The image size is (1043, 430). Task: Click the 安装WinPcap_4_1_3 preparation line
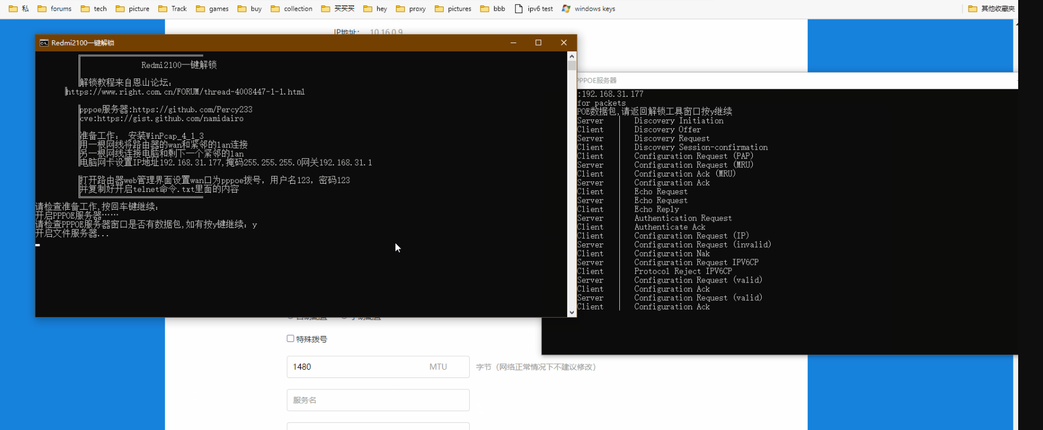click(142, 136)
